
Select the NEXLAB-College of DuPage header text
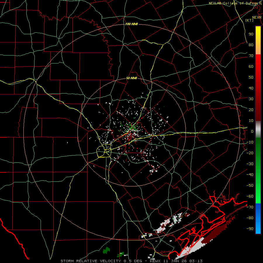[235, 3]
